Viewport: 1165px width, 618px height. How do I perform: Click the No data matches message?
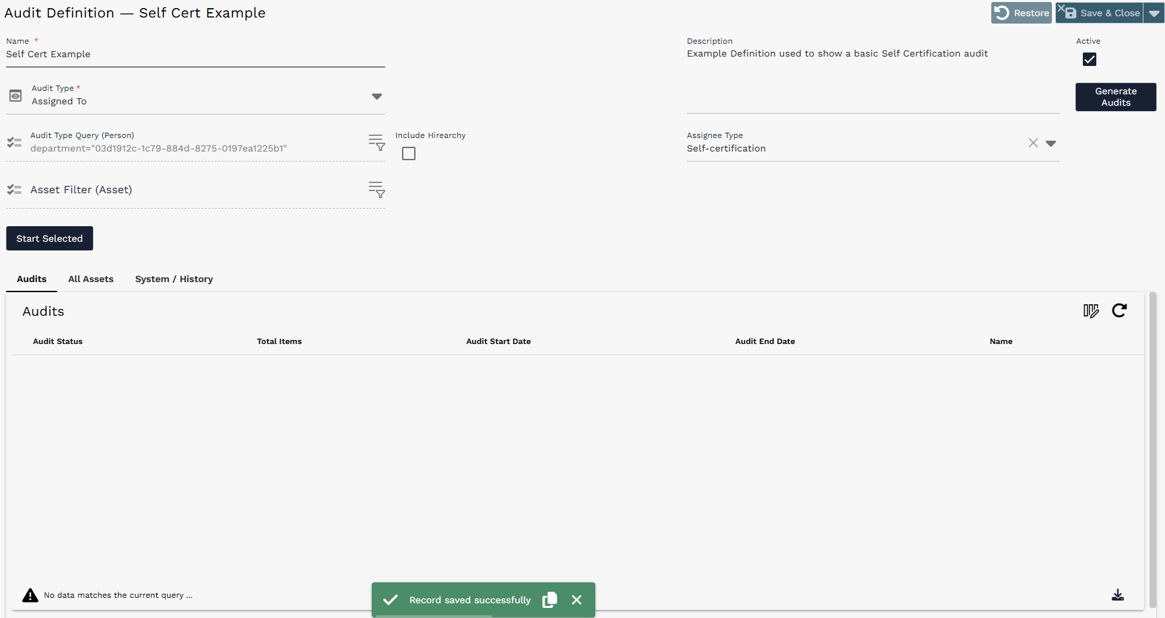tap(118, 595)
